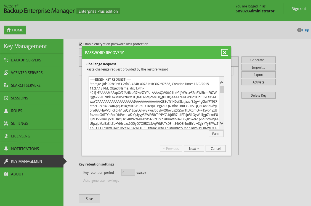Viewport: 311px width, 206px height.
Task: Open the About menu item
Action: pos(17,174)
